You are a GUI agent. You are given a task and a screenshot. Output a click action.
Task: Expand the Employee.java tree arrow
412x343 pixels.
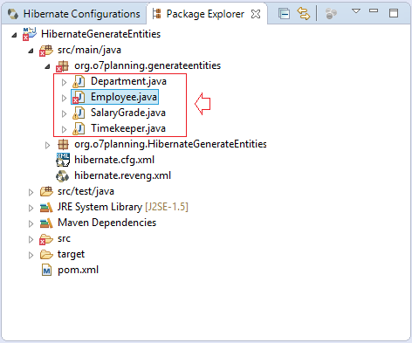coord(64,98)
